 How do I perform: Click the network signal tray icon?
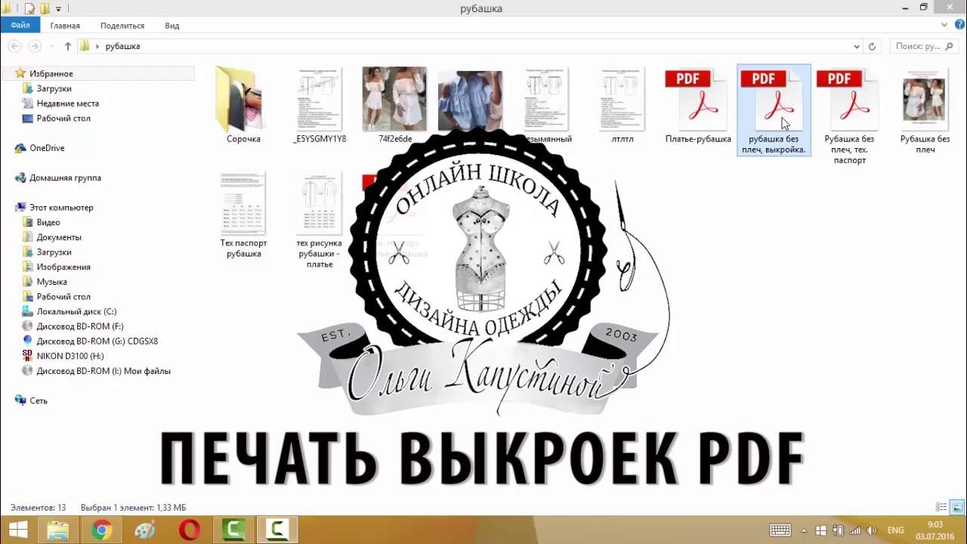point(854,530)
